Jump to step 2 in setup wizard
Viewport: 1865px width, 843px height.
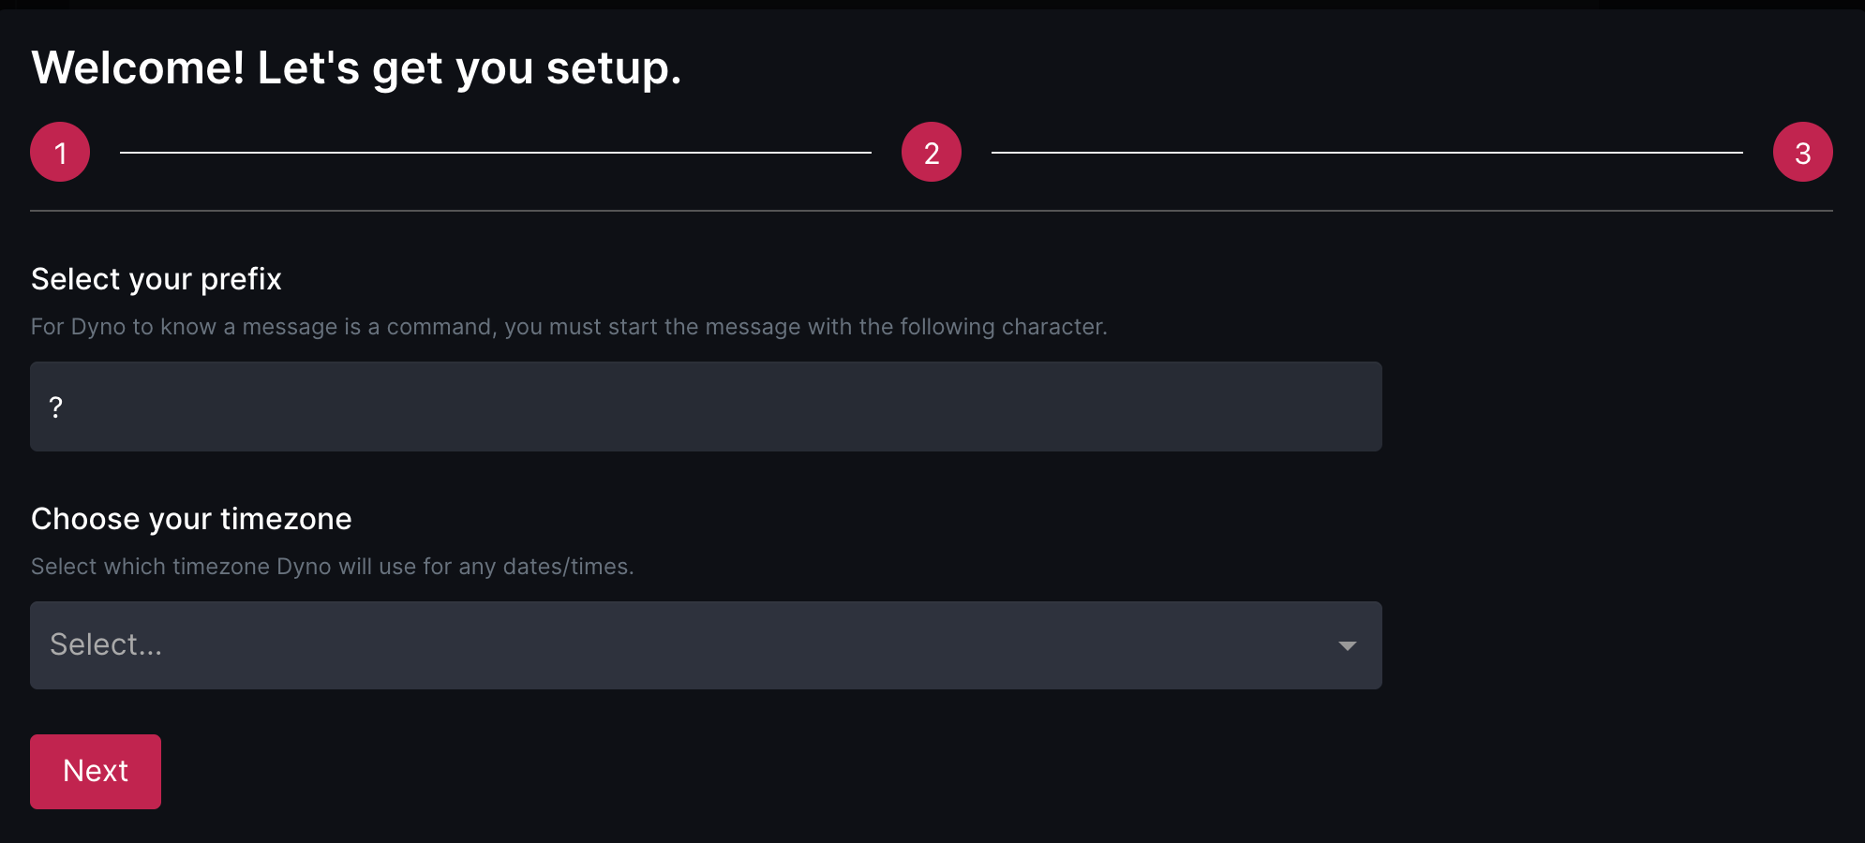coord(931,152)
